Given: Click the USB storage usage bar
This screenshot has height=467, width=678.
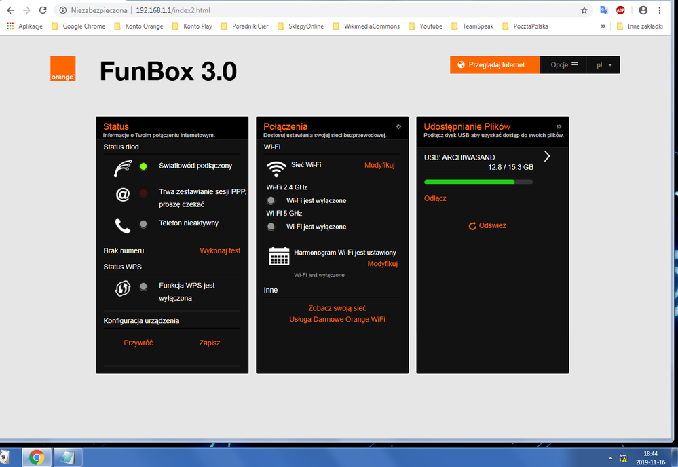Looking at the screenshot, I should [478, 182].
